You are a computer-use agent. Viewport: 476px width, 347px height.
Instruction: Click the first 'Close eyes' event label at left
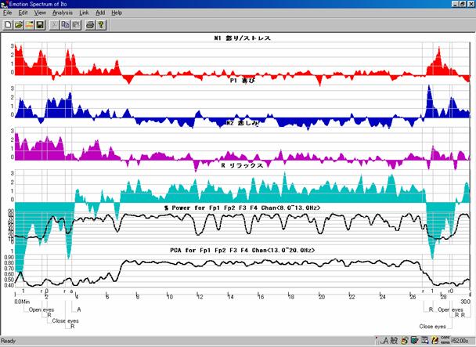point(65,321)
